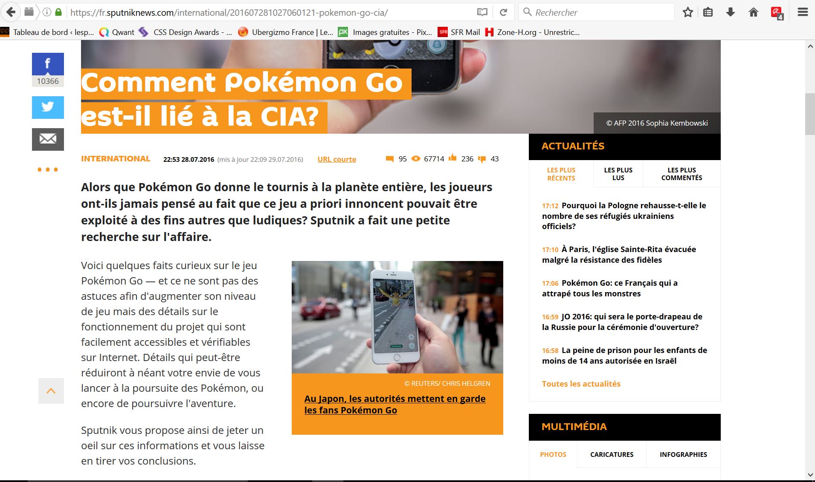Click the thumbs up like icon
The width and height of the screenshot is (815, 482).
(x=452, y=158)
